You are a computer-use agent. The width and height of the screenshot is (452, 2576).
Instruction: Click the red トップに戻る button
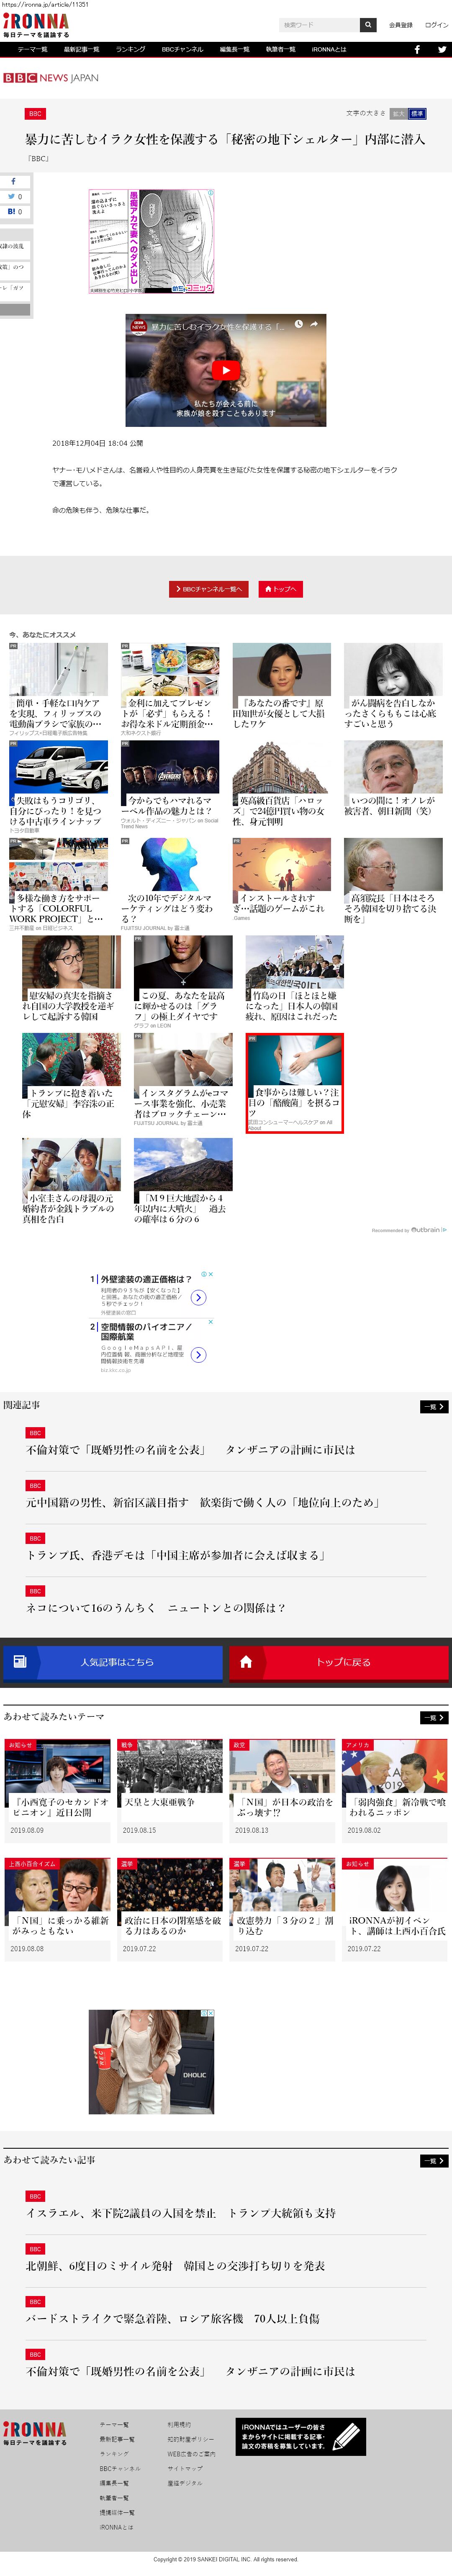click(x=338, y=1662)
